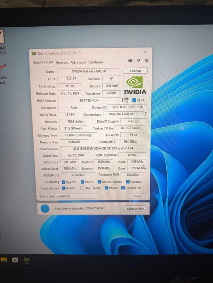
Task: Click the 16 / 64 ROPs/TMUs value
Action: point(69,115)
